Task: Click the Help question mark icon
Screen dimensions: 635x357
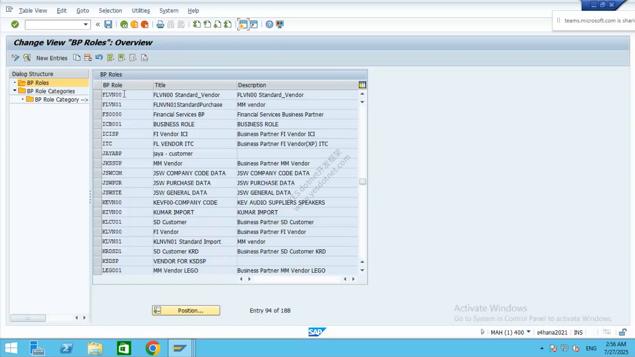Action: point(270,24)
